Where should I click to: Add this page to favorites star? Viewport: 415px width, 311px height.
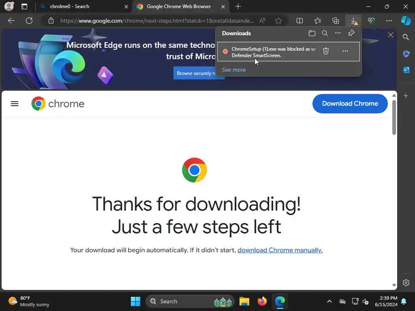coord(278,21)
